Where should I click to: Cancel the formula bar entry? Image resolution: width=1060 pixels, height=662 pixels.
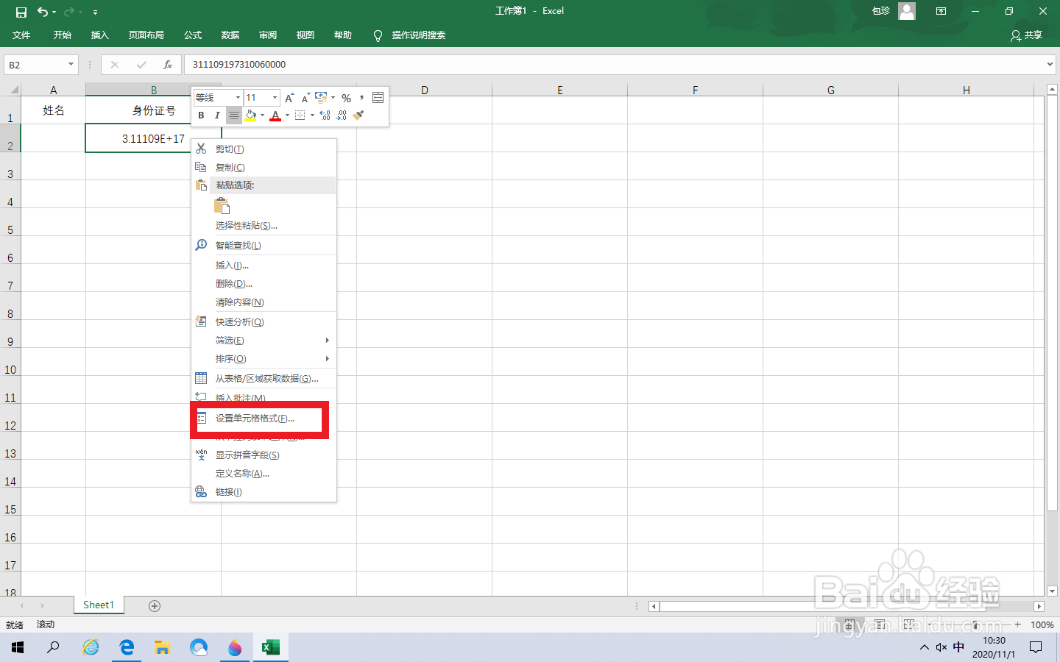tap(115, 65)
